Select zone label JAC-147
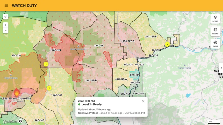Screen dimensions: 223x125 point(39,120)
